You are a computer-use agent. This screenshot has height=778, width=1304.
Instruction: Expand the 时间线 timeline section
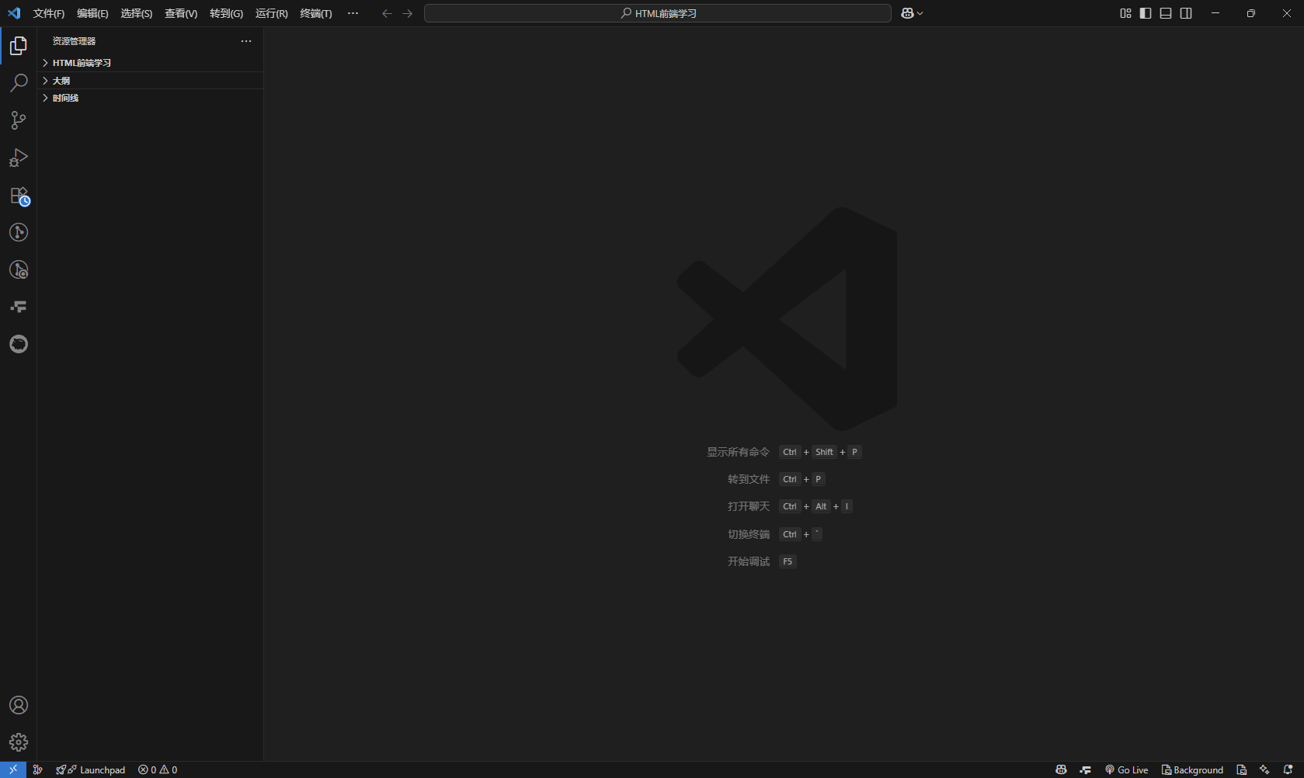click(151, 98)
